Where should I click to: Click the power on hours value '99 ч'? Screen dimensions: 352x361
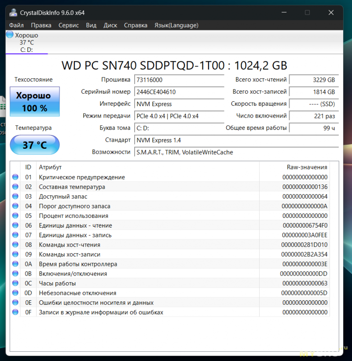[314, 128]
